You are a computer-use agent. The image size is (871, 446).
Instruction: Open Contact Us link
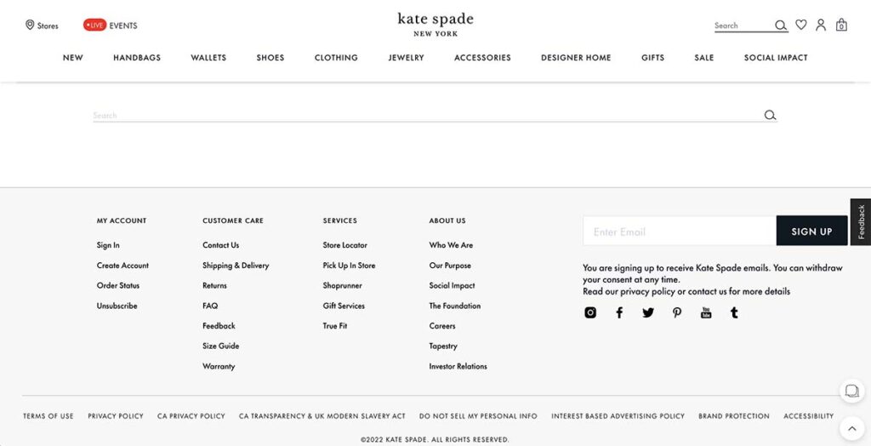220,245
